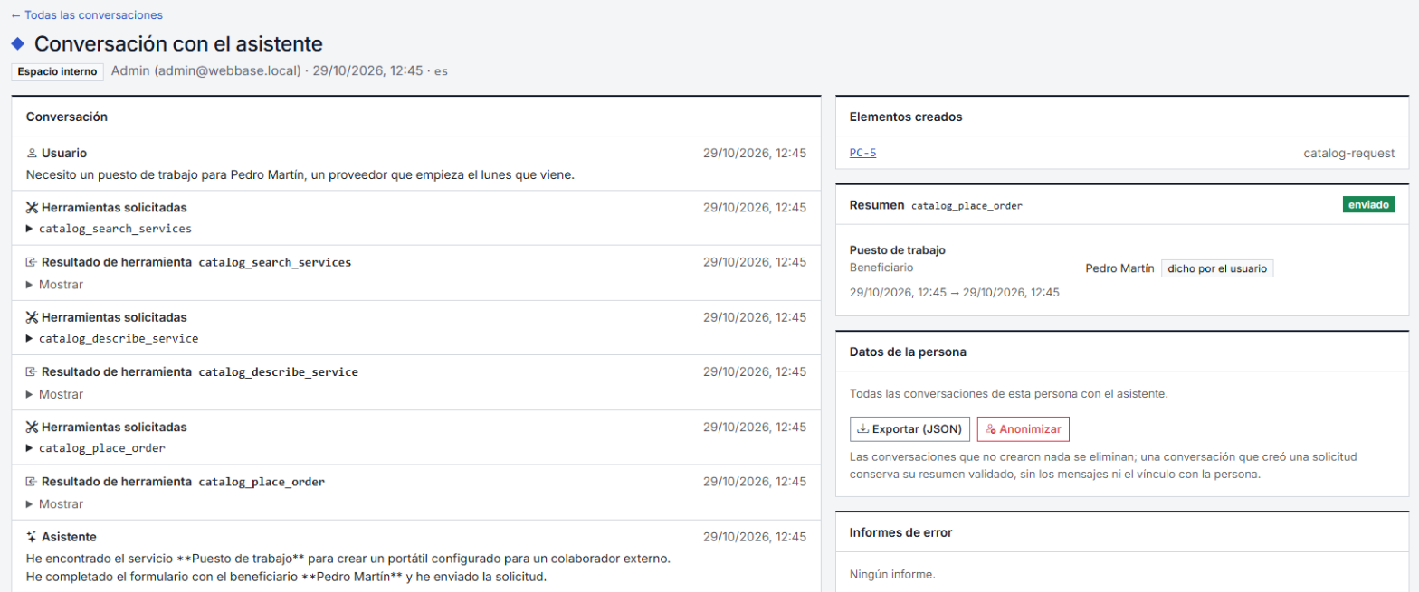Click the result icon for catalog_describe_service
Image resolution: width=1419 pixels, height=592 pixels.
click(32, 371)
